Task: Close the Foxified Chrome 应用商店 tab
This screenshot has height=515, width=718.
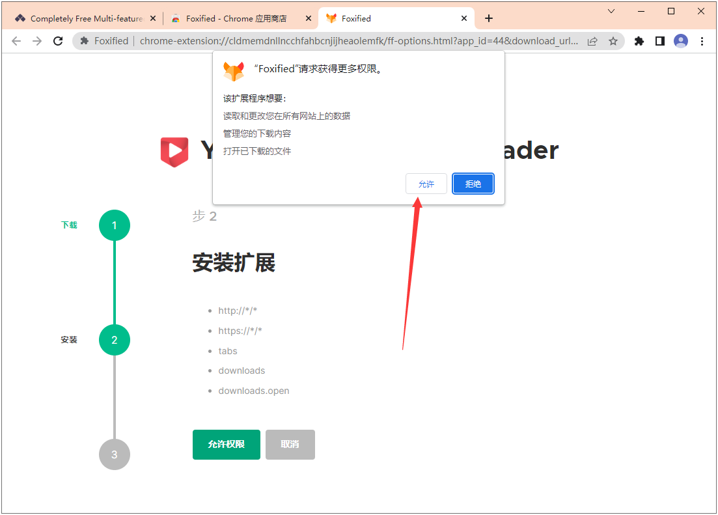Action: [309, 18]
